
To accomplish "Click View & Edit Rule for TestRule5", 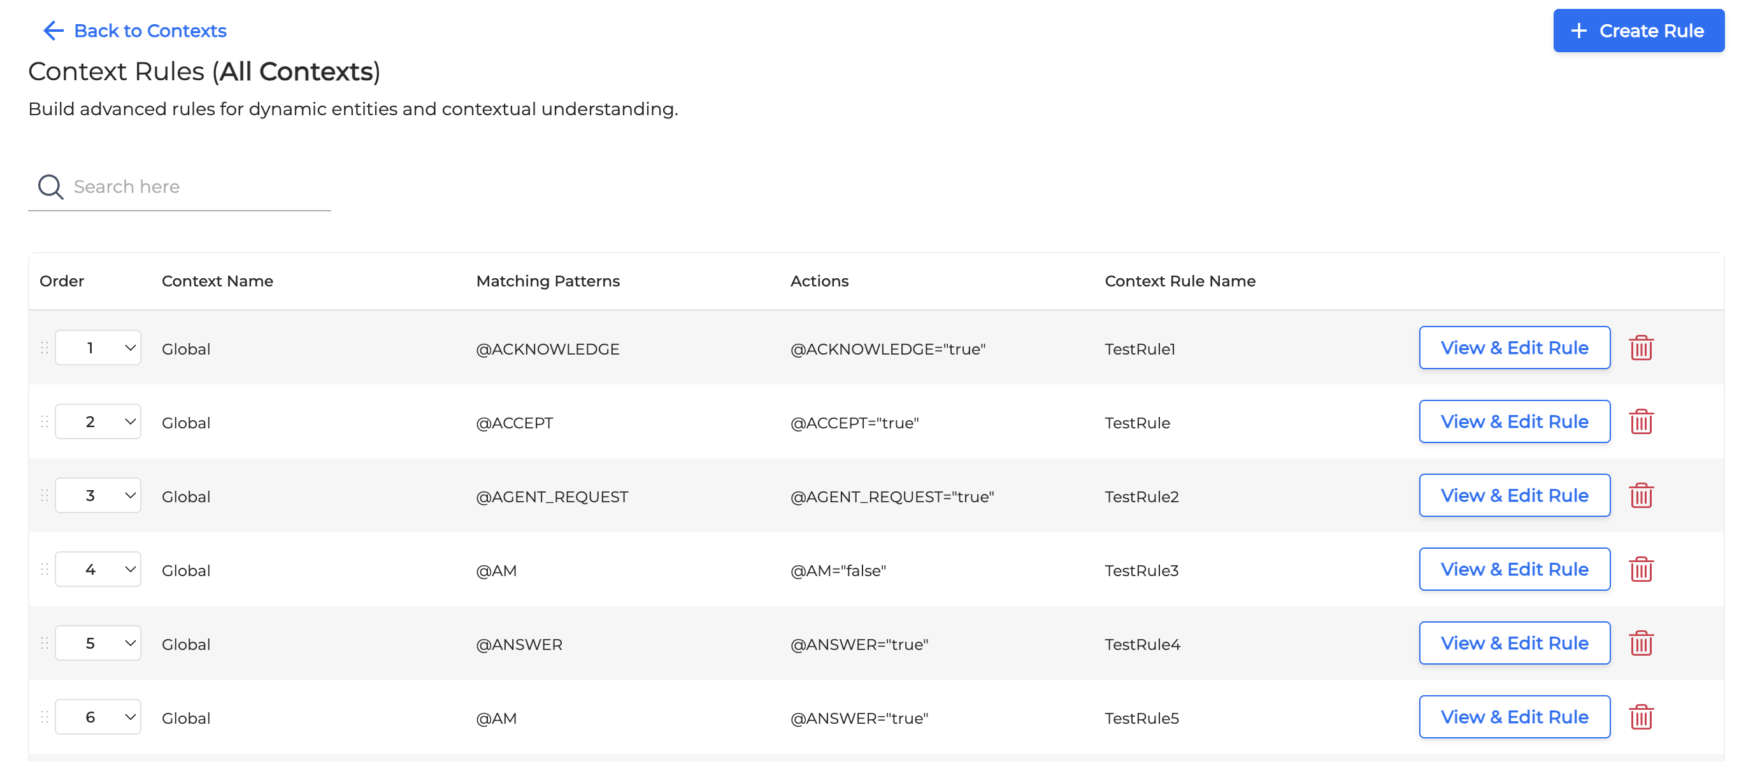I will pyautogui.click(x=1514, y=717).
